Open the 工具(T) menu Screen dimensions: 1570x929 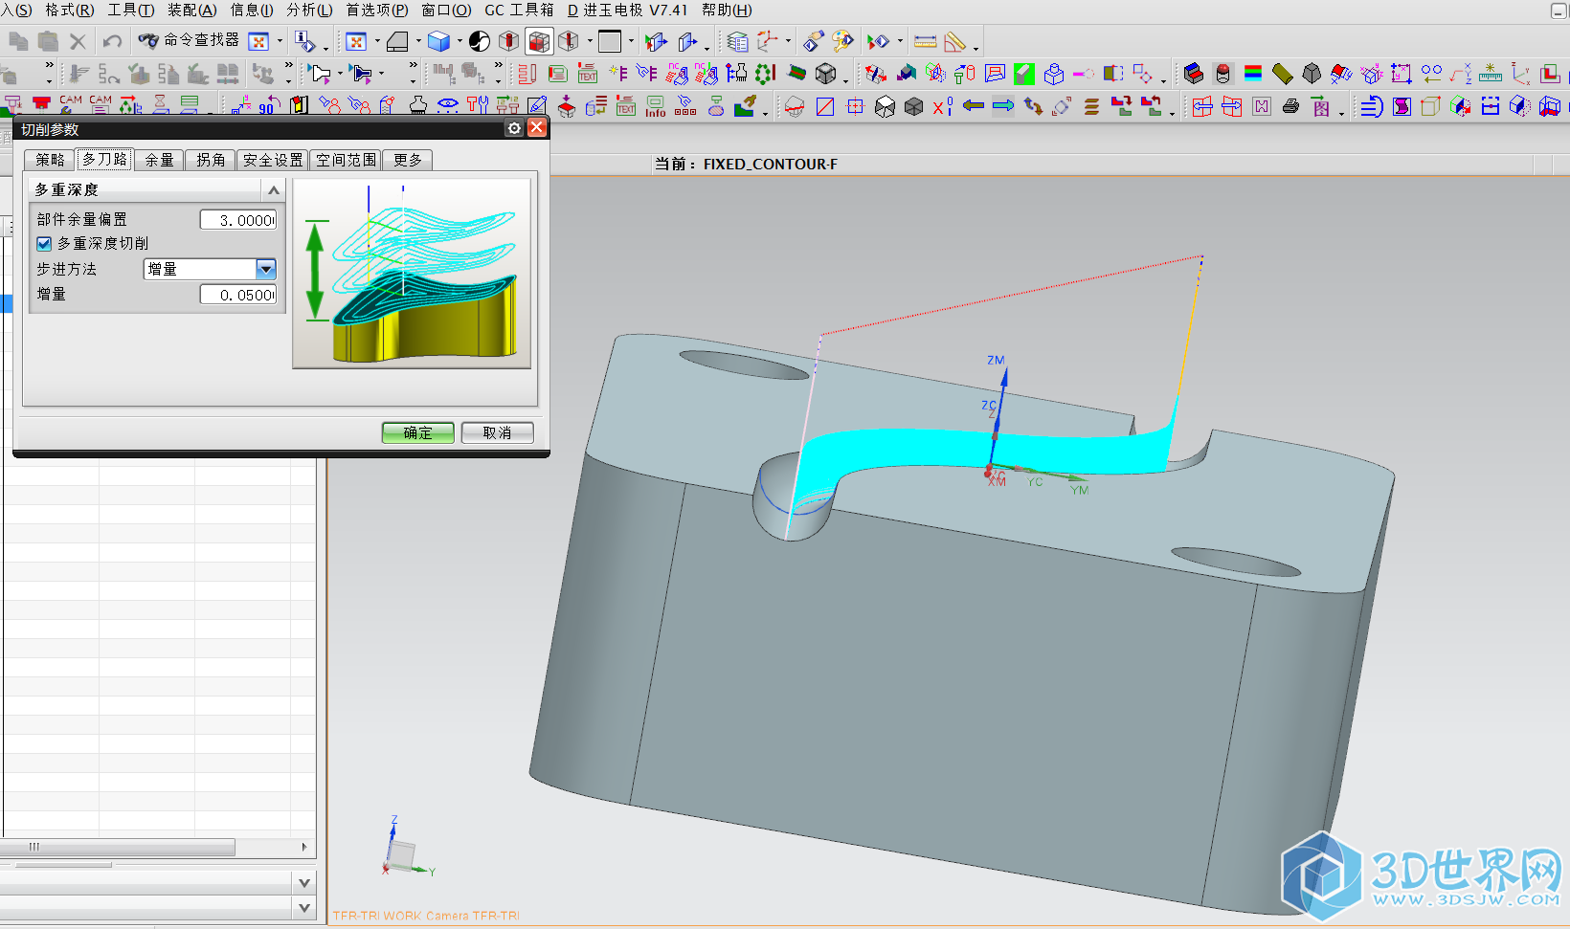(131, 10)
